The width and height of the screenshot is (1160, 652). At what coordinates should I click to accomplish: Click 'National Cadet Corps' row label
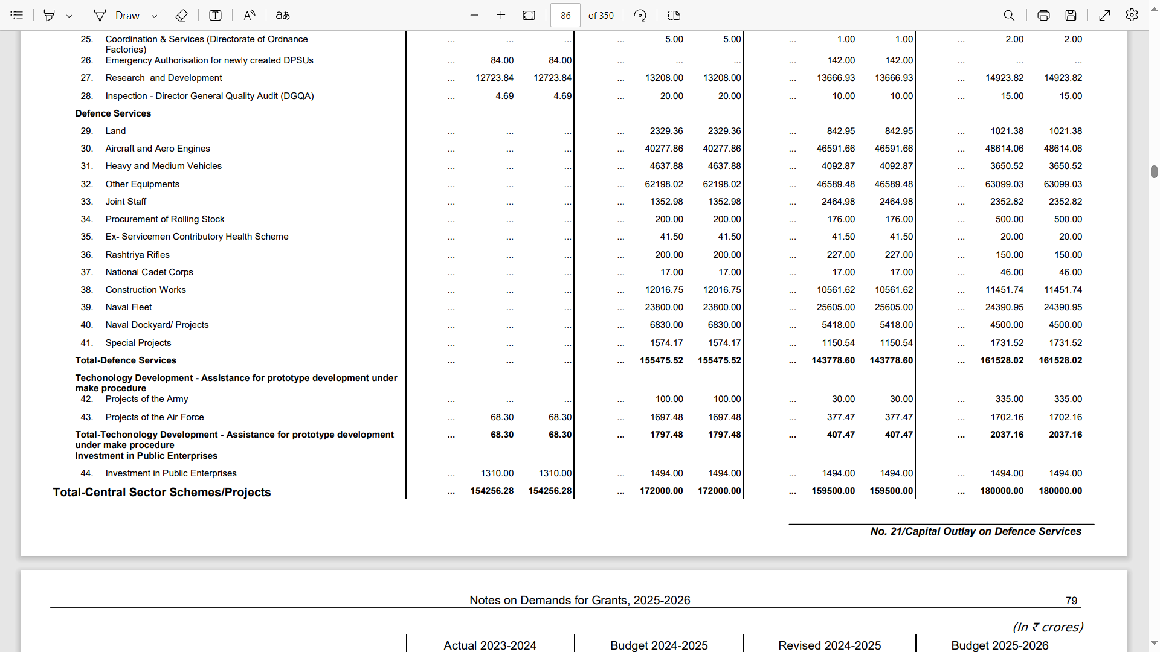click(x=149, y=272)
